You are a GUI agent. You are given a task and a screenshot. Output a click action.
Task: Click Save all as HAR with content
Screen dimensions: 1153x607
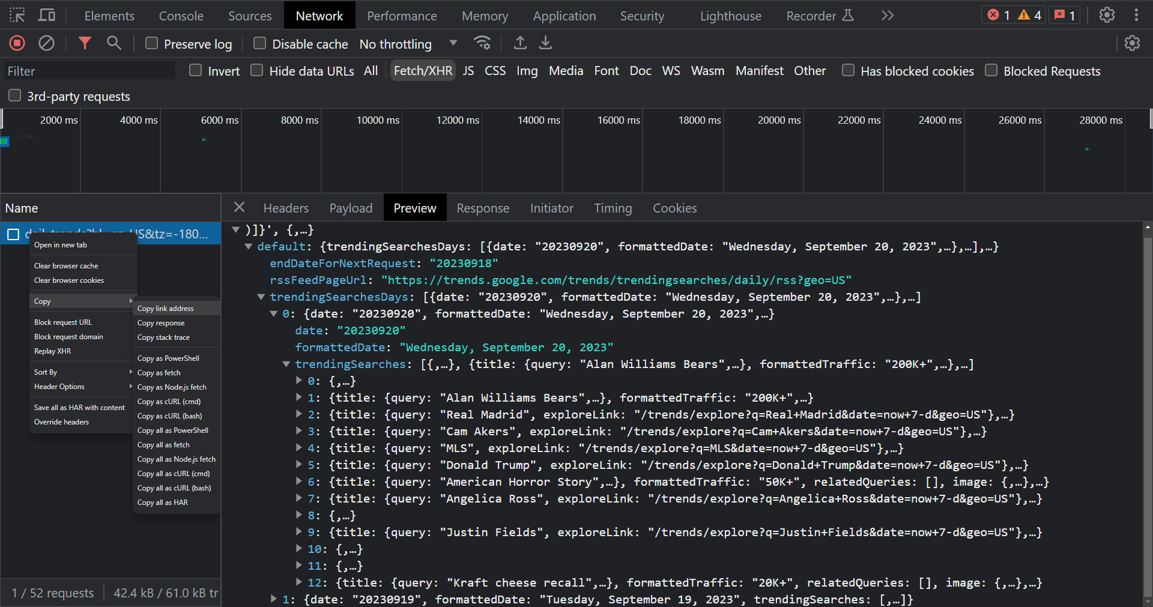coord(79,407)
